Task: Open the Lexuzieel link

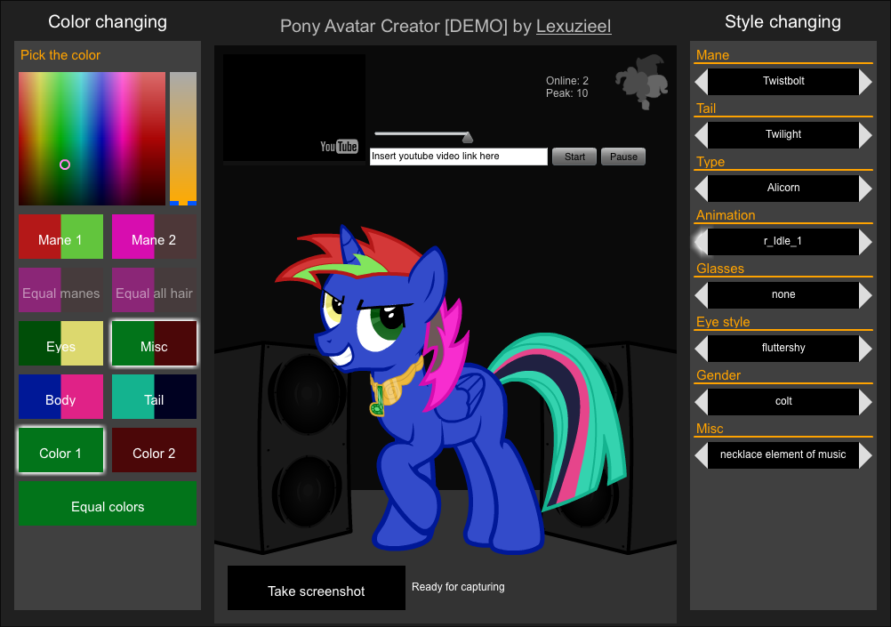Action: 573,26
